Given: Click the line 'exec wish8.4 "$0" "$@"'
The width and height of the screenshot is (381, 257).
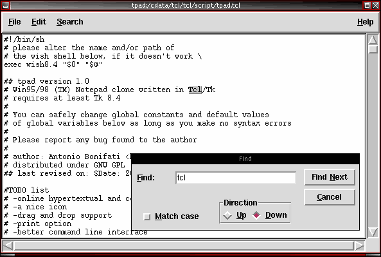Looking at the screenshot, I should [x=53, y=64].
